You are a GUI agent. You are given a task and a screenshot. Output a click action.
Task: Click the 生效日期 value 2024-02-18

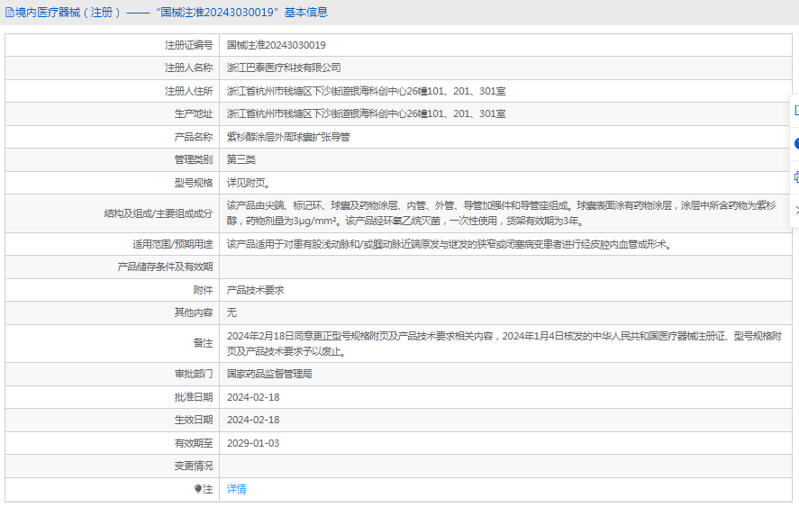[253, 420]
